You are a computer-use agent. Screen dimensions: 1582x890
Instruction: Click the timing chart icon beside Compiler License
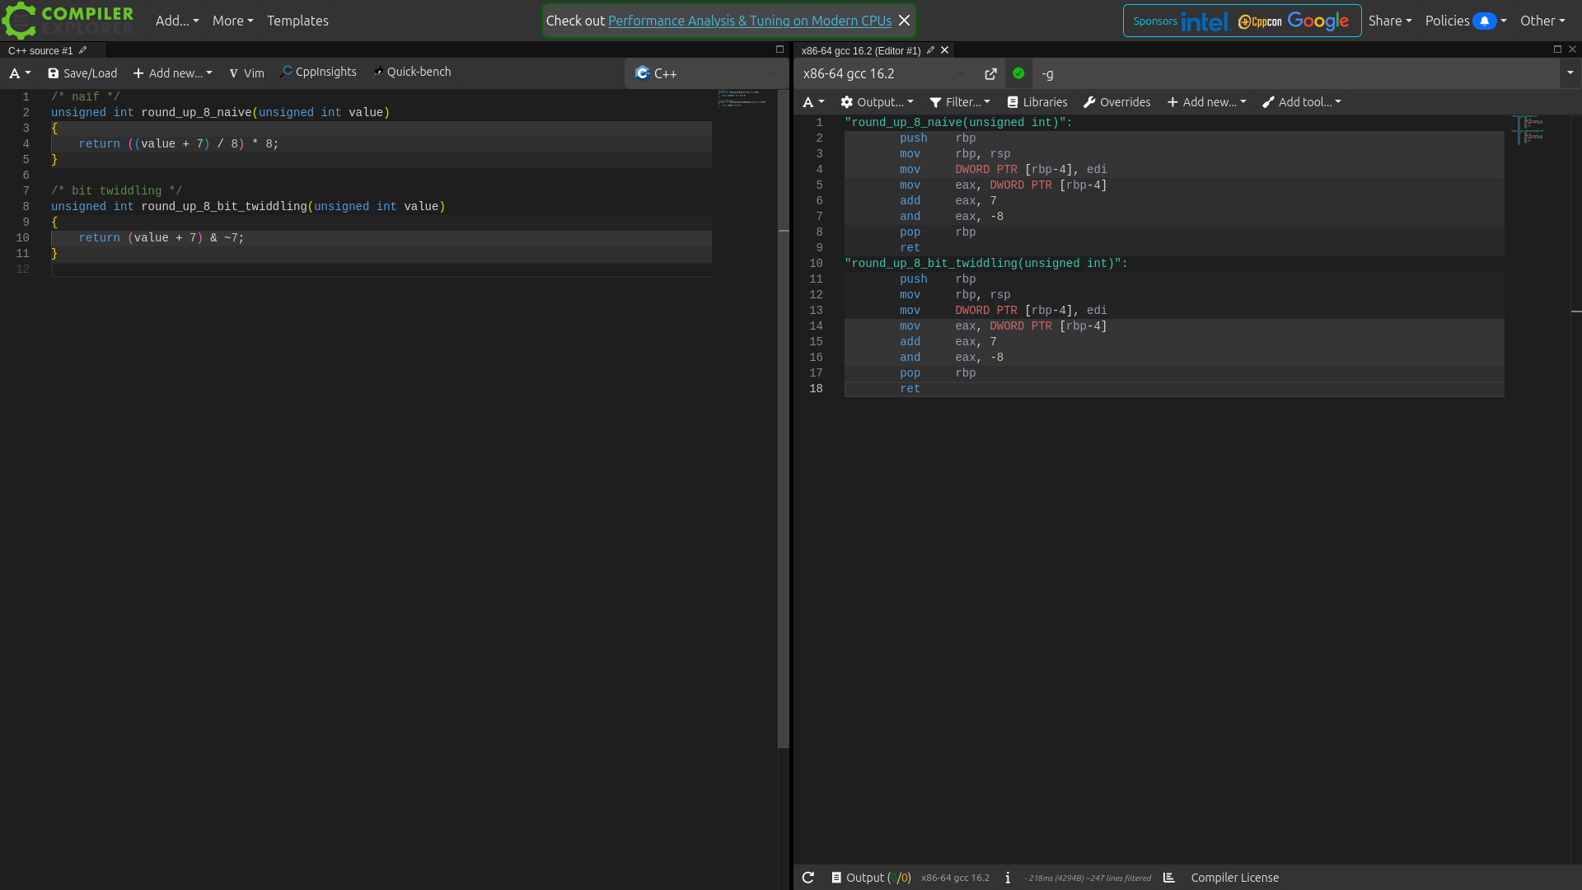tap(1168, 878)
